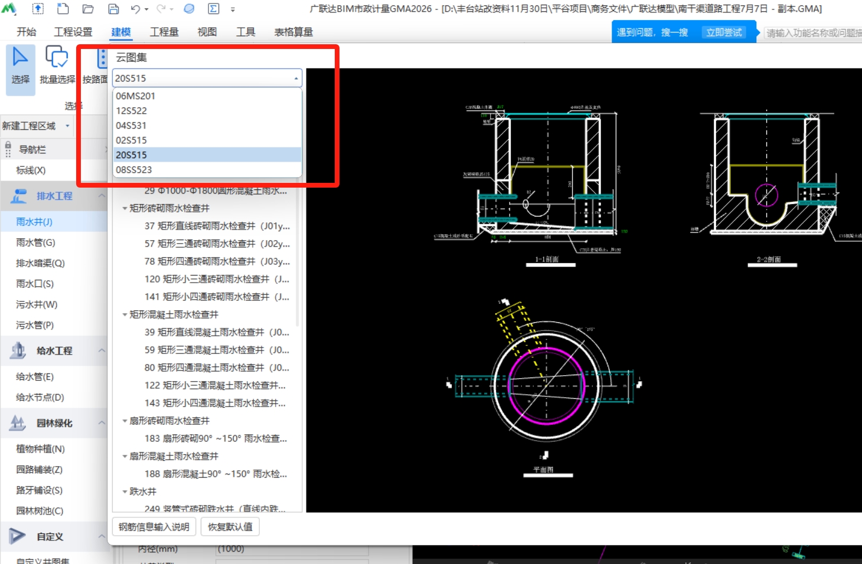This screenshot has width=862, height=564.
Task: Click the sigma calculation icon
Action: coord(214,9)
